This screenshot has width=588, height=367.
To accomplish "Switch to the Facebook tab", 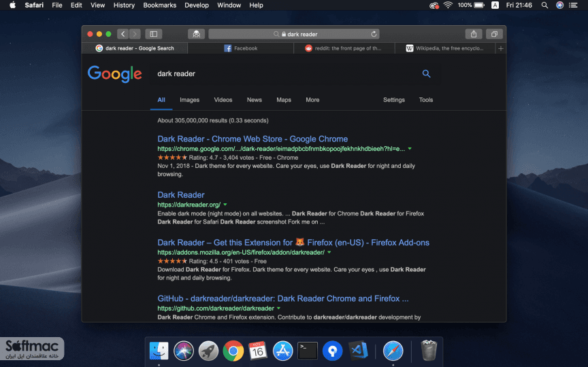I will (x=241, y=48).
